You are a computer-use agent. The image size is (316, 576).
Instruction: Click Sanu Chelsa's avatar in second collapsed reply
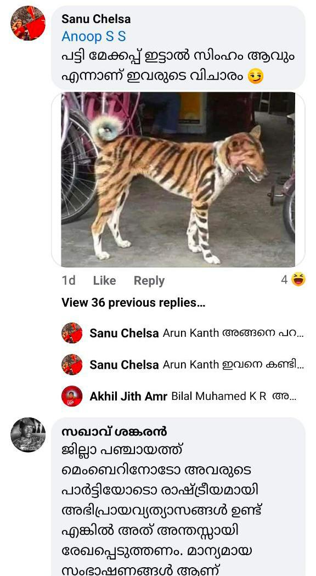tap(72, 364)
